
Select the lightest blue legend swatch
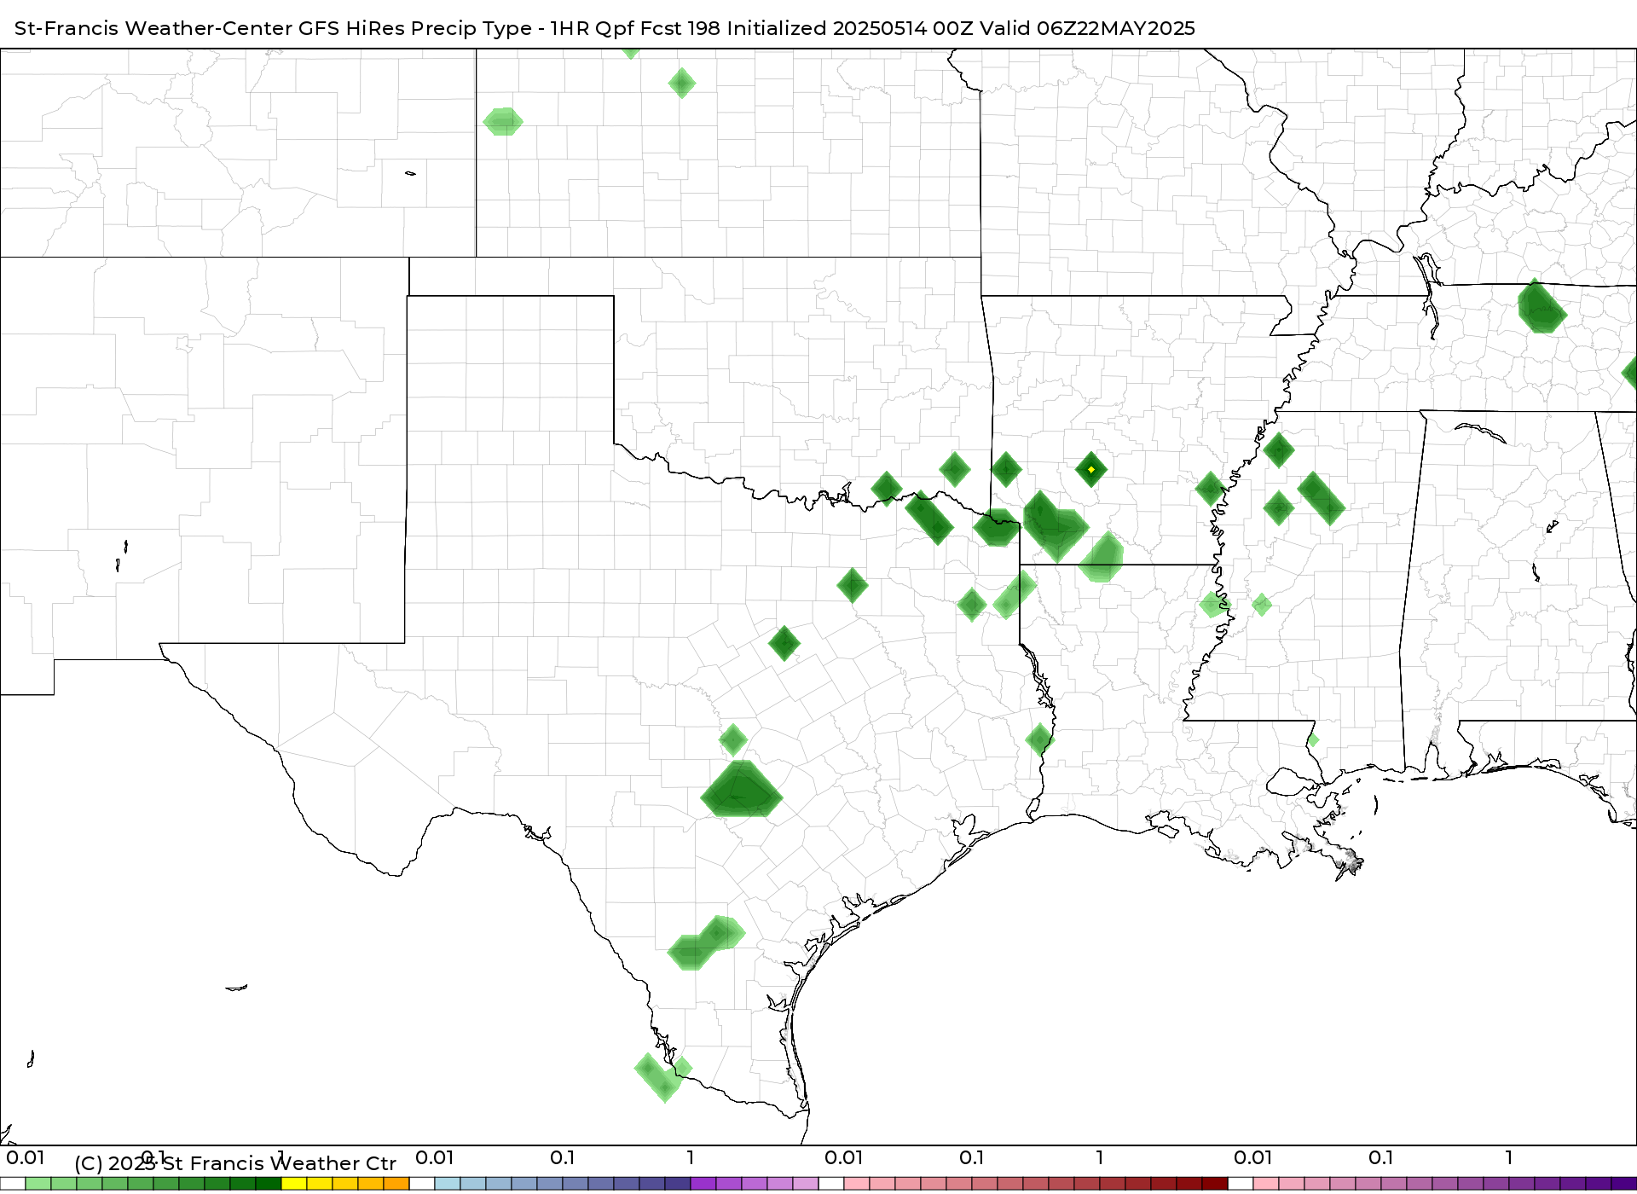pyautogui.click(x=448, y=1184)
